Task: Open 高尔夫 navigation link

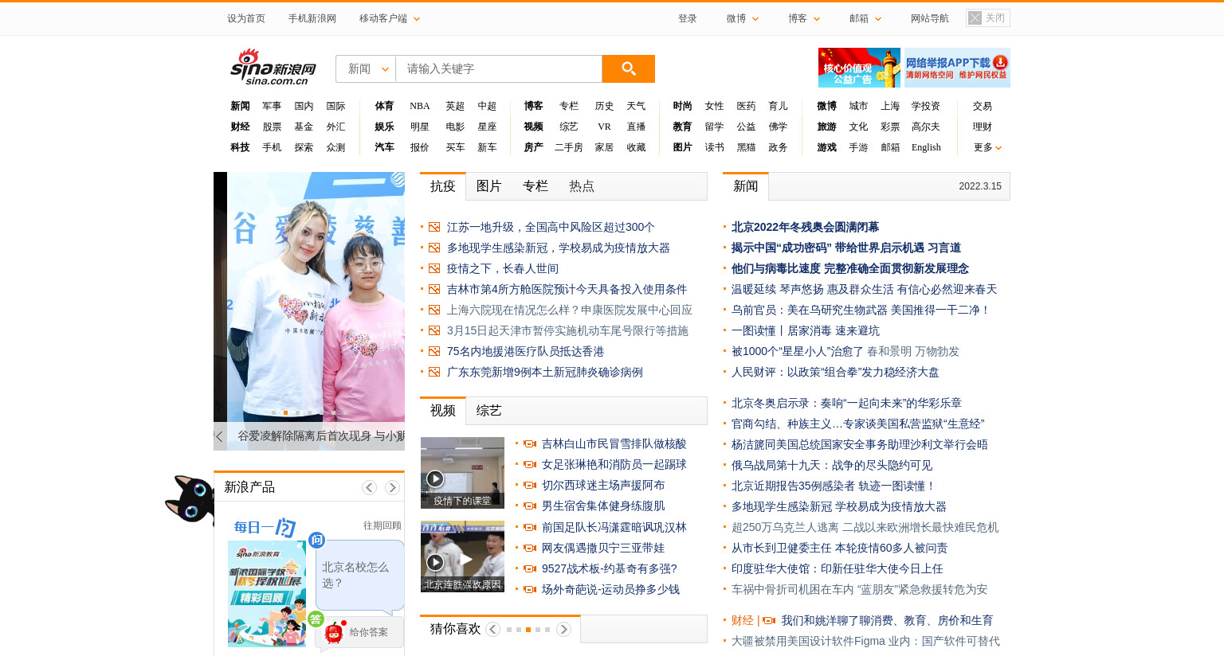Action: click(x=926, y=127)
